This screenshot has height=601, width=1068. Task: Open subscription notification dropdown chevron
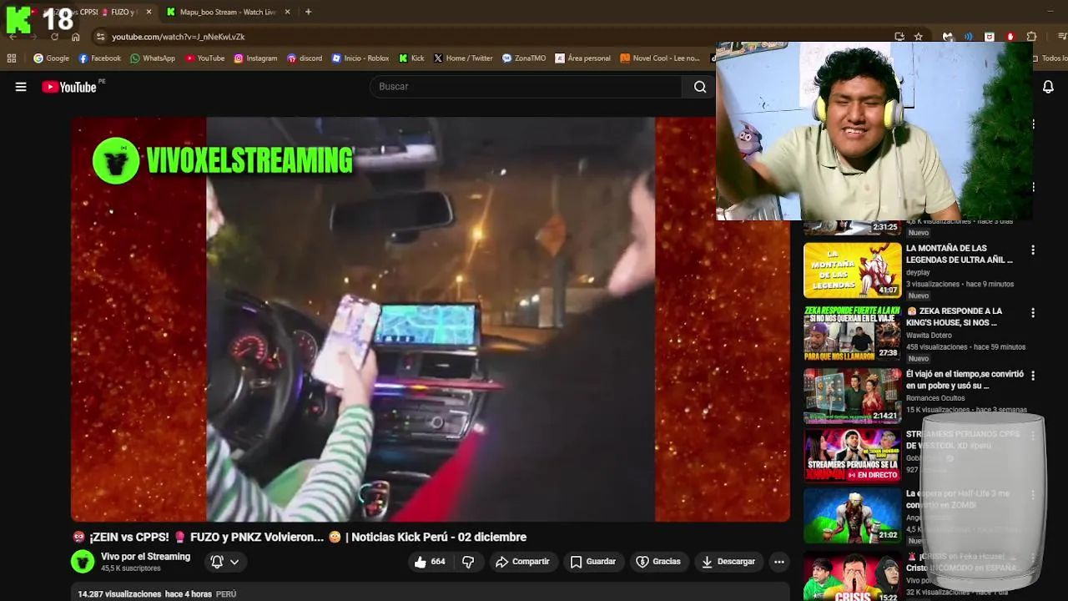coord(234,562)
